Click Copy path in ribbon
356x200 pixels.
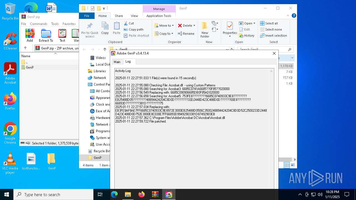[x=133, y=29]
